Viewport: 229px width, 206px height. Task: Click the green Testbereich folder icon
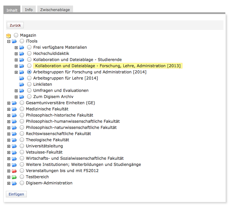tap(14, 177)
